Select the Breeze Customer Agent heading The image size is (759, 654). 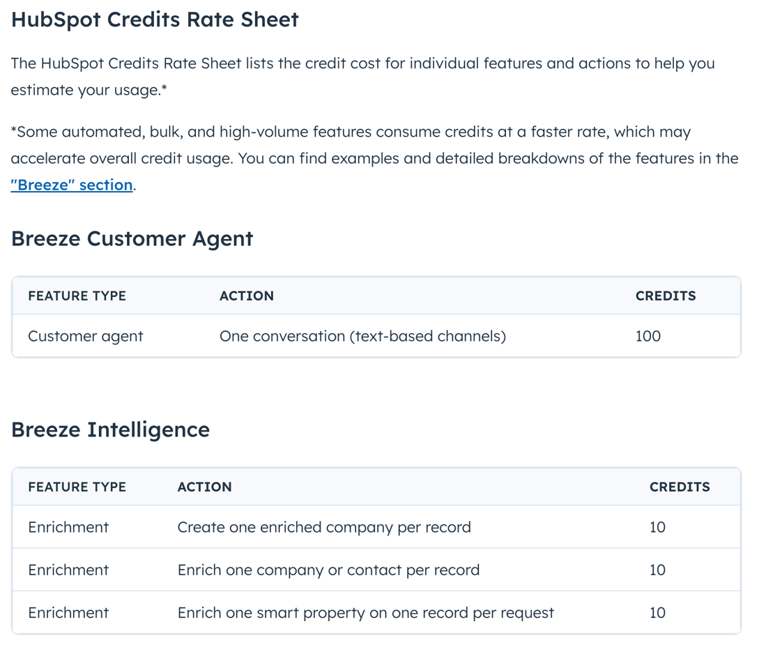[132, 238]
